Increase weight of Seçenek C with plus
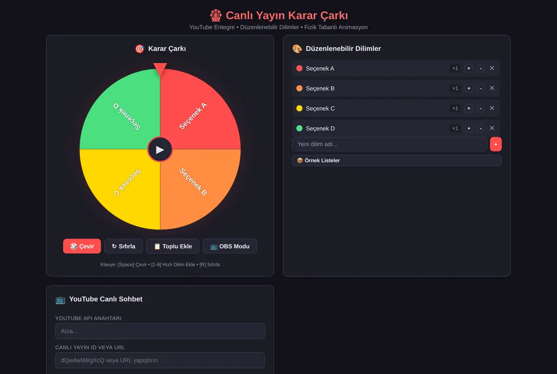This screenshot has height=374, width=557. click(469, 108)
